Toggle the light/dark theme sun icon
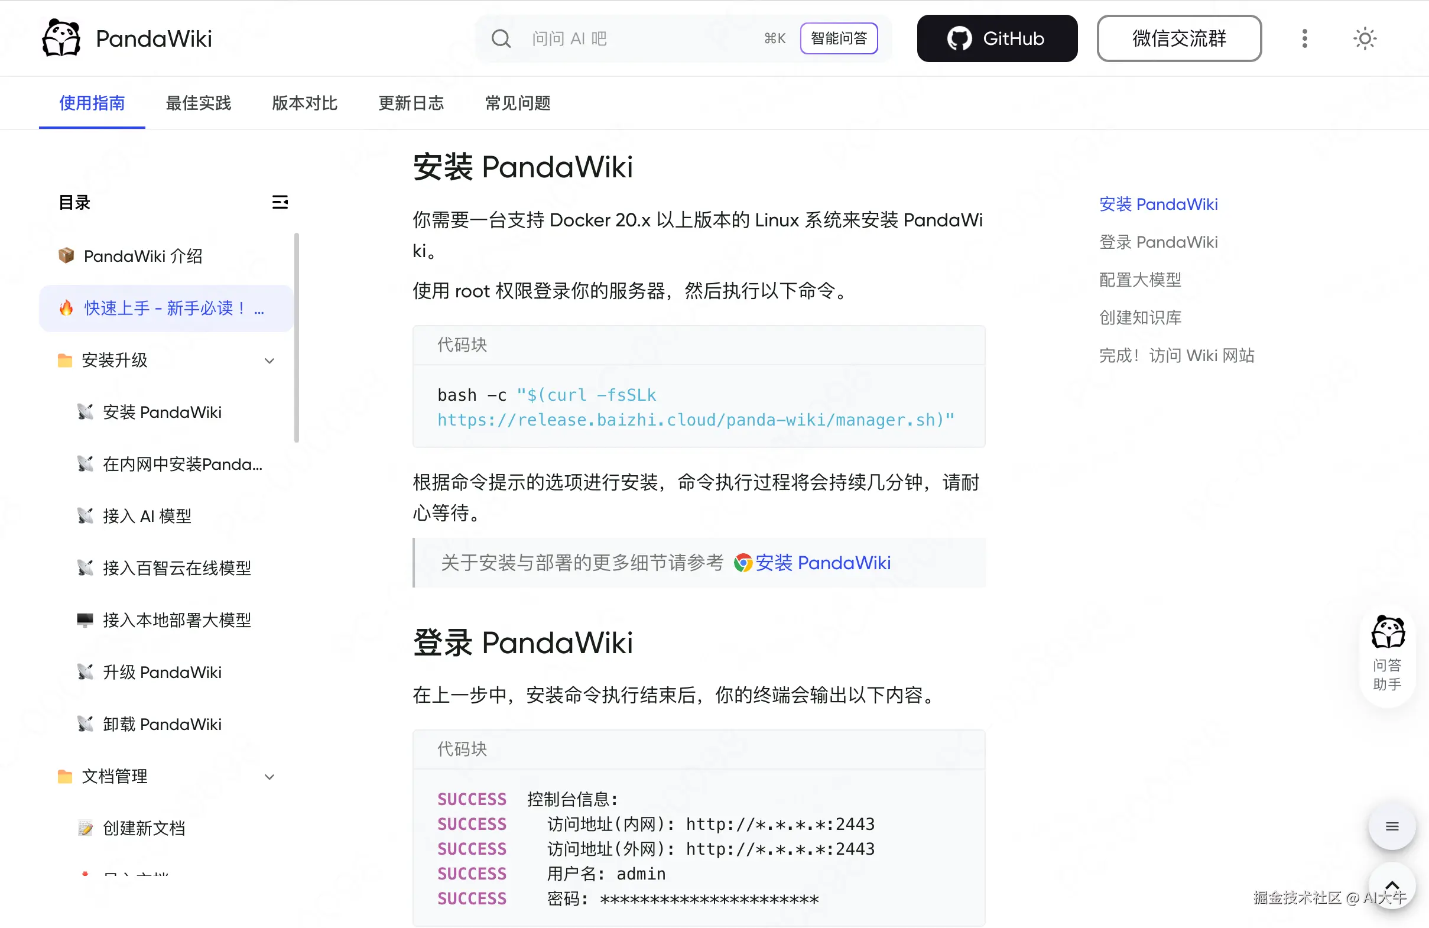Screen dimensions: 1429x928 pyautogui.click(x=1364, y=38)
